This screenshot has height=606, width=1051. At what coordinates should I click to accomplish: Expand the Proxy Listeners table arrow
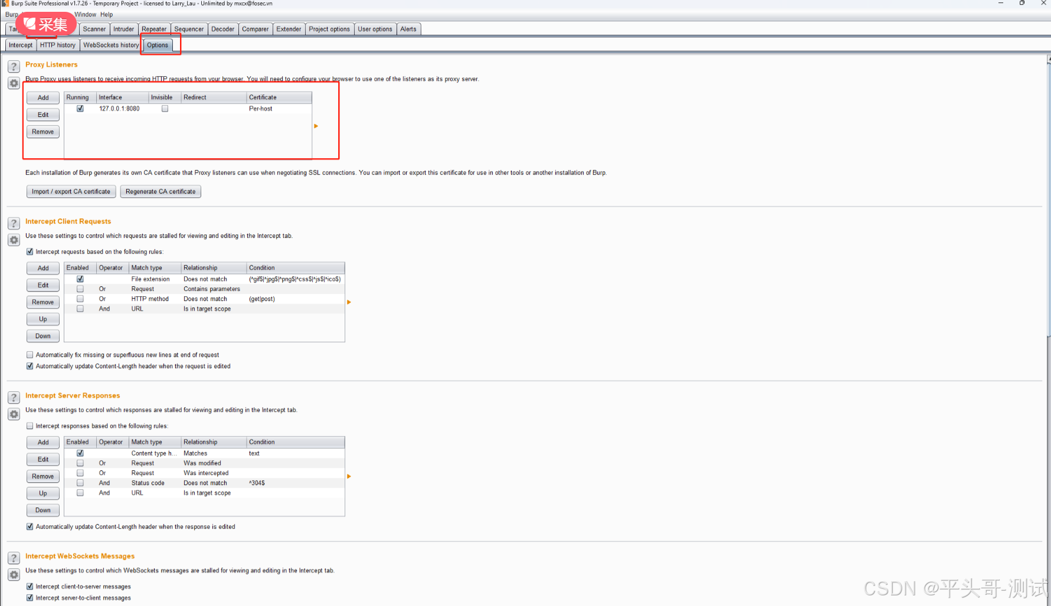click(x=316, y=126)
